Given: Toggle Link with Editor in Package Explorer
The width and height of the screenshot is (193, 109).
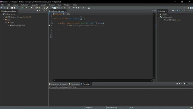Looking at the screenshot, I should tap(40, 11).
